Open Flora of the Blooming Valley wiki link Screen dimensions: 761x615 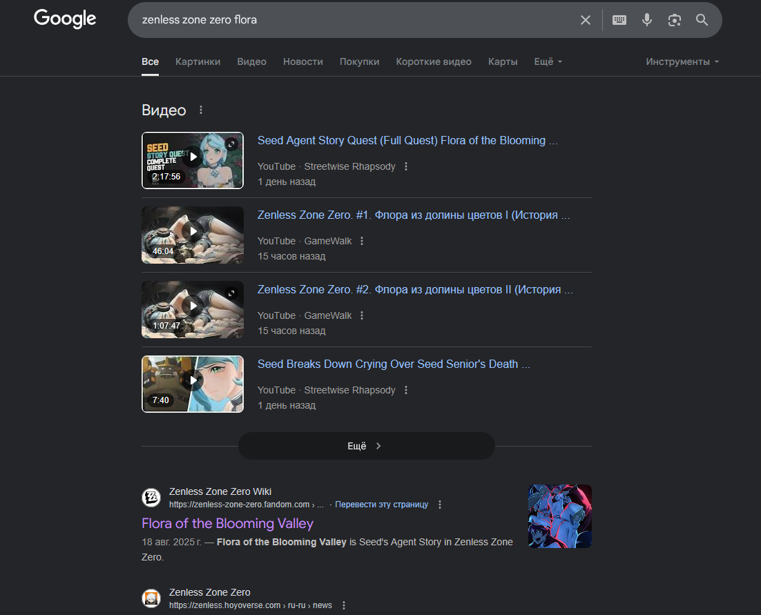coord(228,523)
